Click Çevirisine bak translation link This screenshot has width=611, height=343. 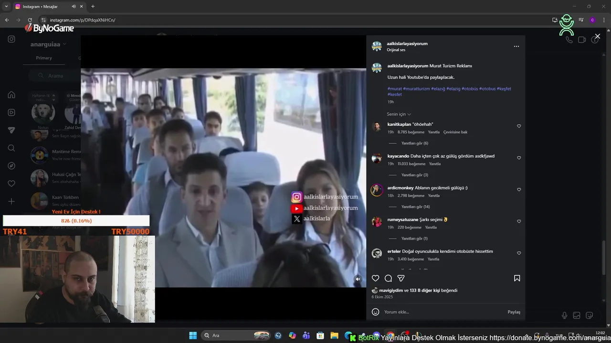pyautogui.click(x=455, y=132)
